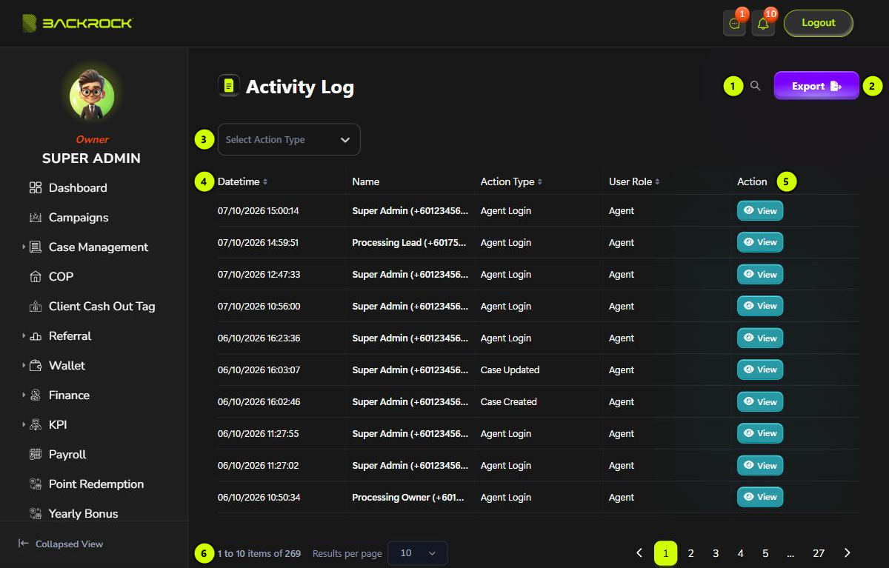Screen dimensions: 889x568
Task: Open Campaigns from the sidebar
Action: 79,218
